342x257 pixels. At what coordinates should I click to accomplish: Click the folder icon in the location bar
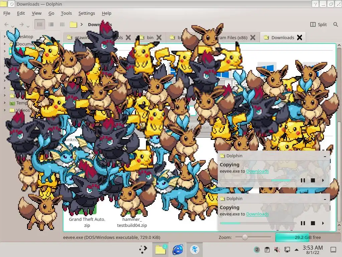click(x=73, y=24)
